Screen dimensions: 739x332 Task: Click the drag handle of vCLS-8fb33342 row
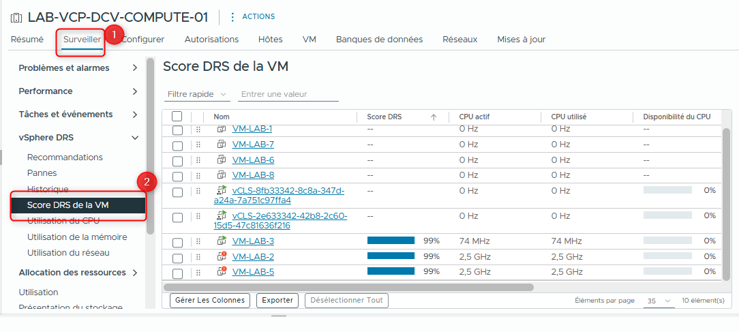(198, 191)
